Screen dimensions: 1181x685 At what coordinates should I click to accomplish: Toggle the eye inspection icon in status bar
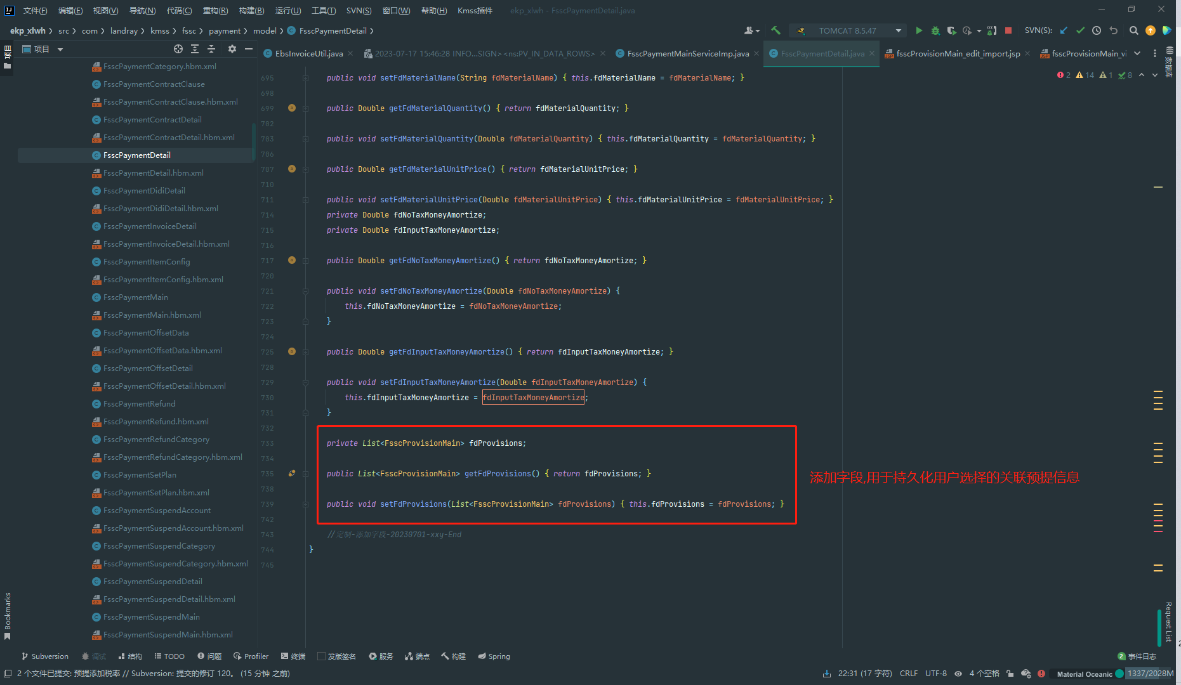(x=958, y=674)
